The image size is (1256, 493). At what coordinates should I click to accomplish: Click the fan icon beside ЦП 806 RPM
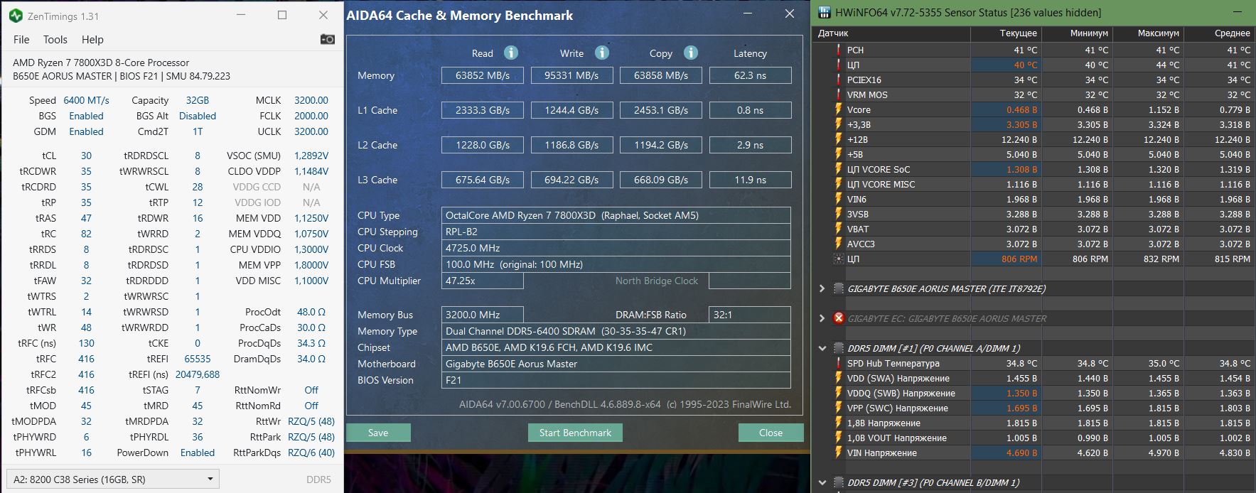[x=839, y=259]
